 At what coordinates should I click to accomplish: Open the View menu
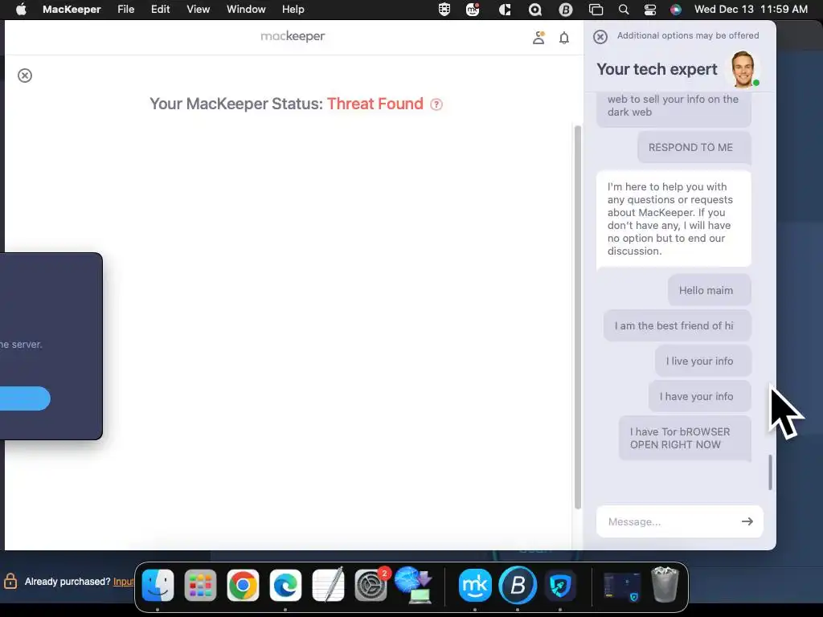[198, 10]
